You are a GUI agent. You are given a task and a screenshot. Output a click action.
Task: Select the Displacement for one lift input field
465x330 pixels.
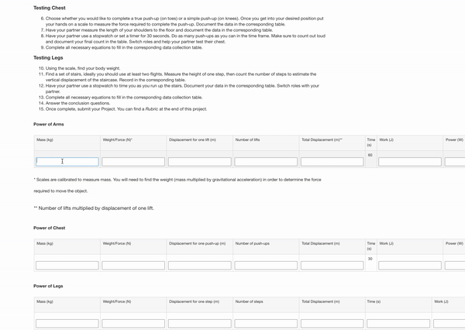coord(200,162)
